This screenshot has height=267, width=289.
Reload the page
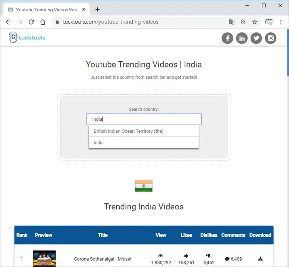coord(31,22)
